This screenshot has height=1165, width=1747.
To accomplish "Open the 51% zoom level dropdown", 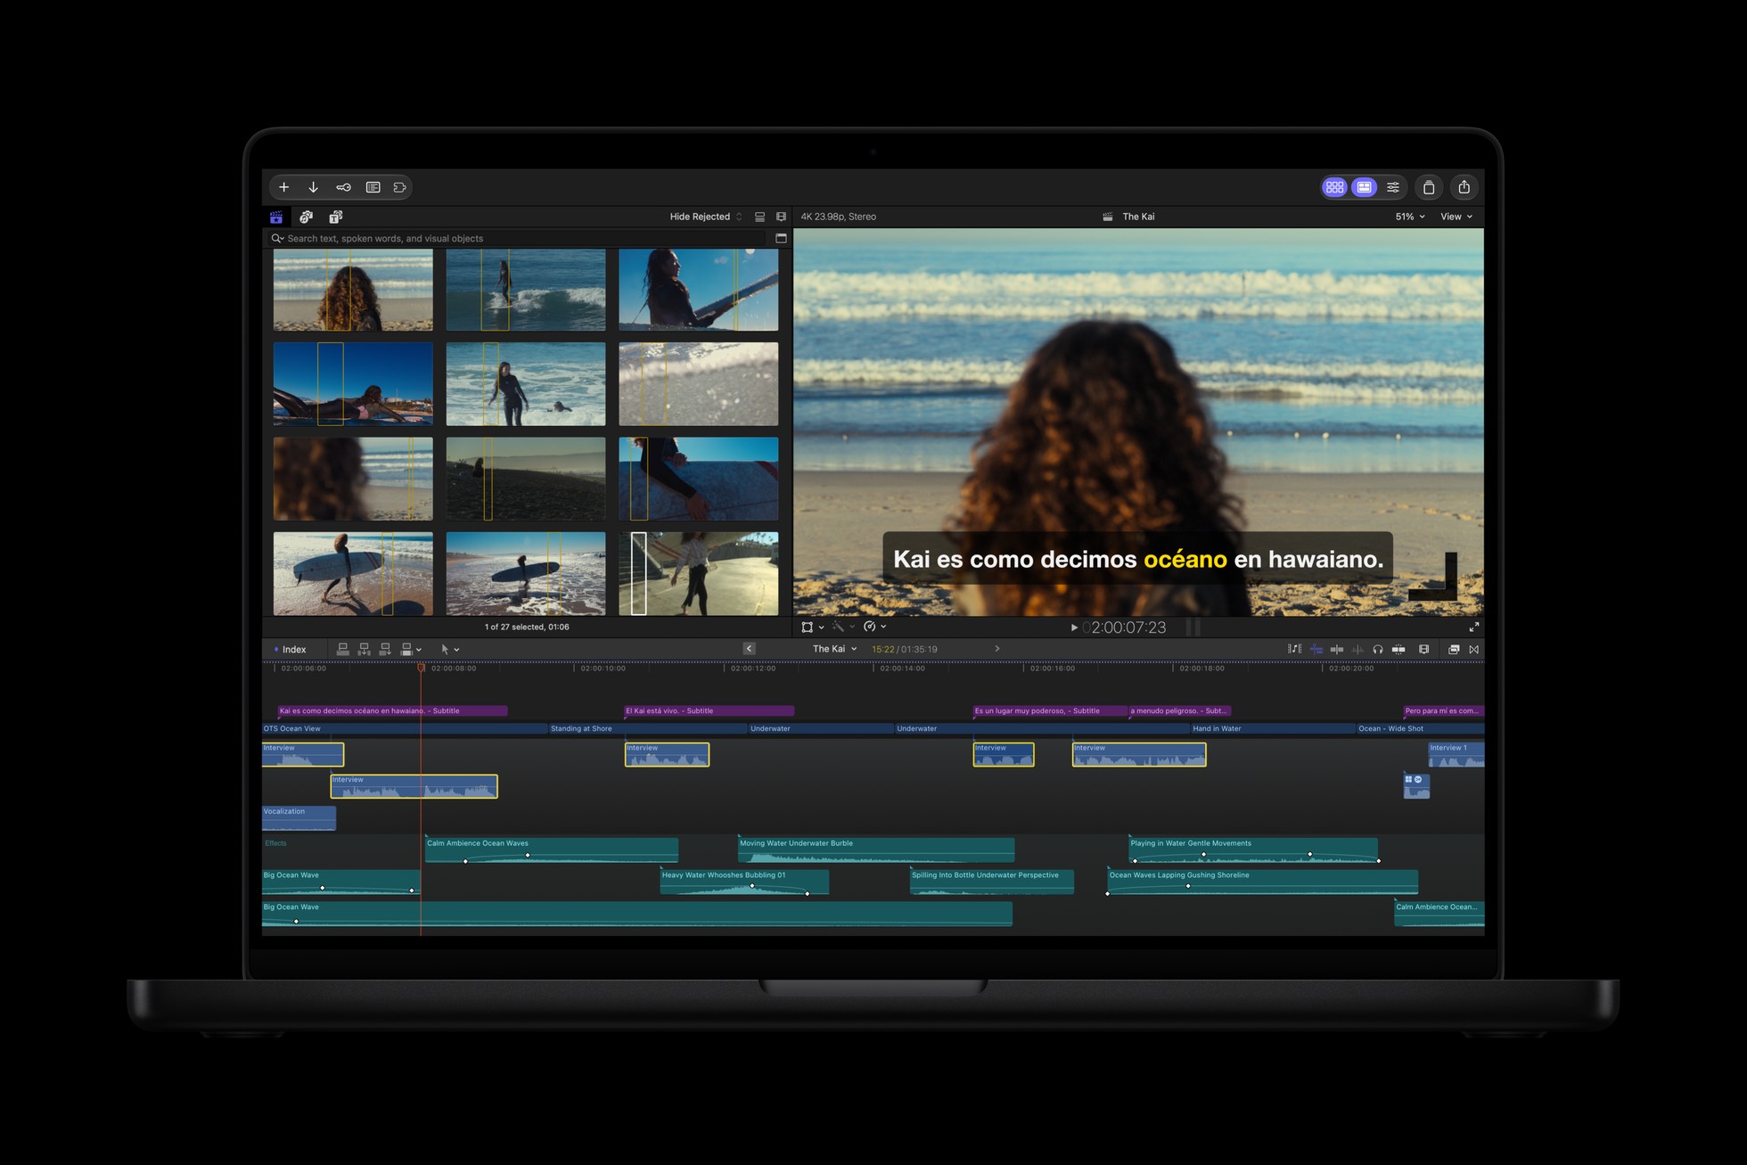I will click(1410, 217).
